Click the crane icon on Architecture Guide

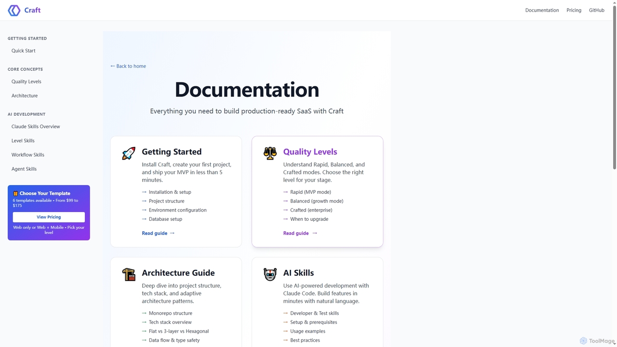[x=129, y=275]
